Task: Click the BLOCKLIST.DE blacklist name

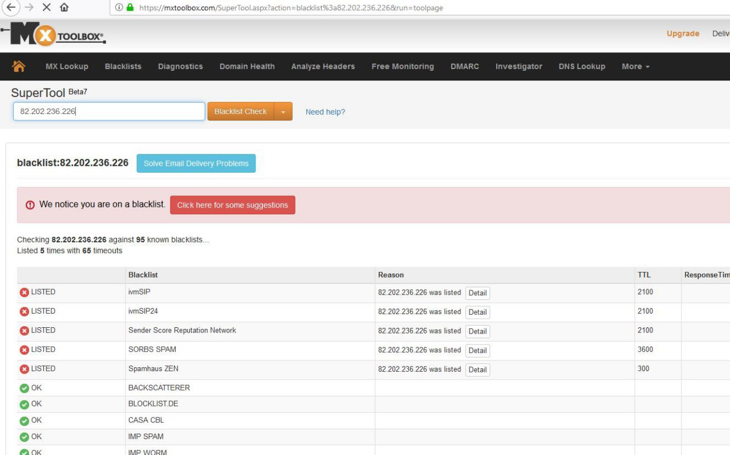Action: tap(153, 404)
